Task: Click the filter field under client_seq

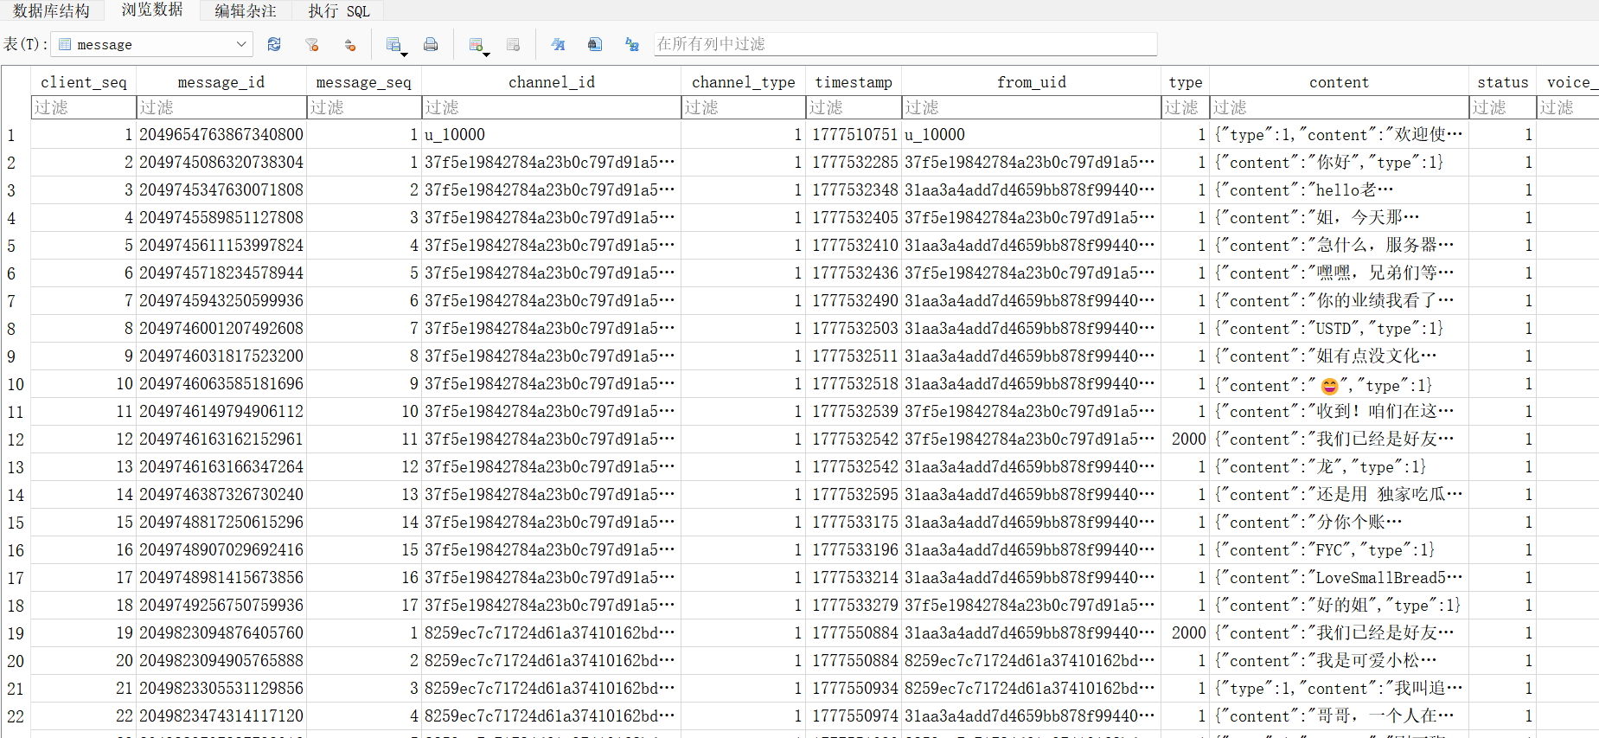Action: [84, 107]
